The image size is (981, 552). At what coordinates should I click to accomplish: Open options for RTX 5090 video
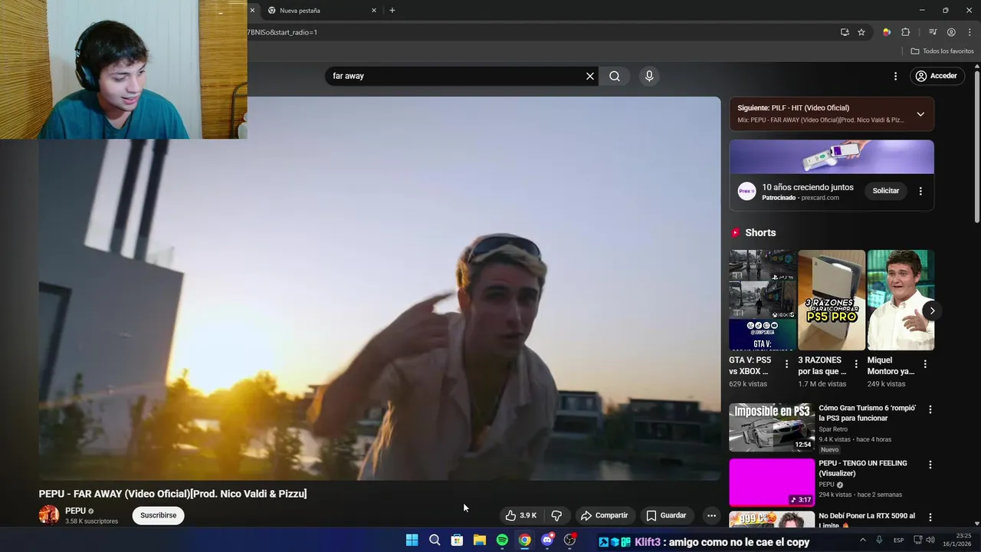point(930,517)
